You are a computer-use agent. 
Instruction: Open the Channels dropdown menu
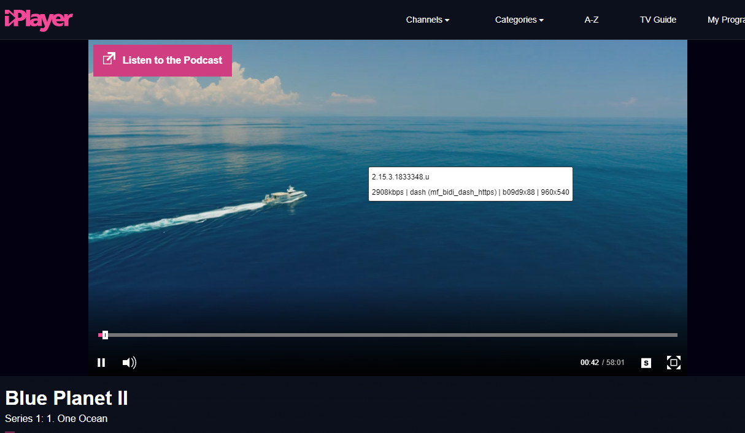coord(428,20)
